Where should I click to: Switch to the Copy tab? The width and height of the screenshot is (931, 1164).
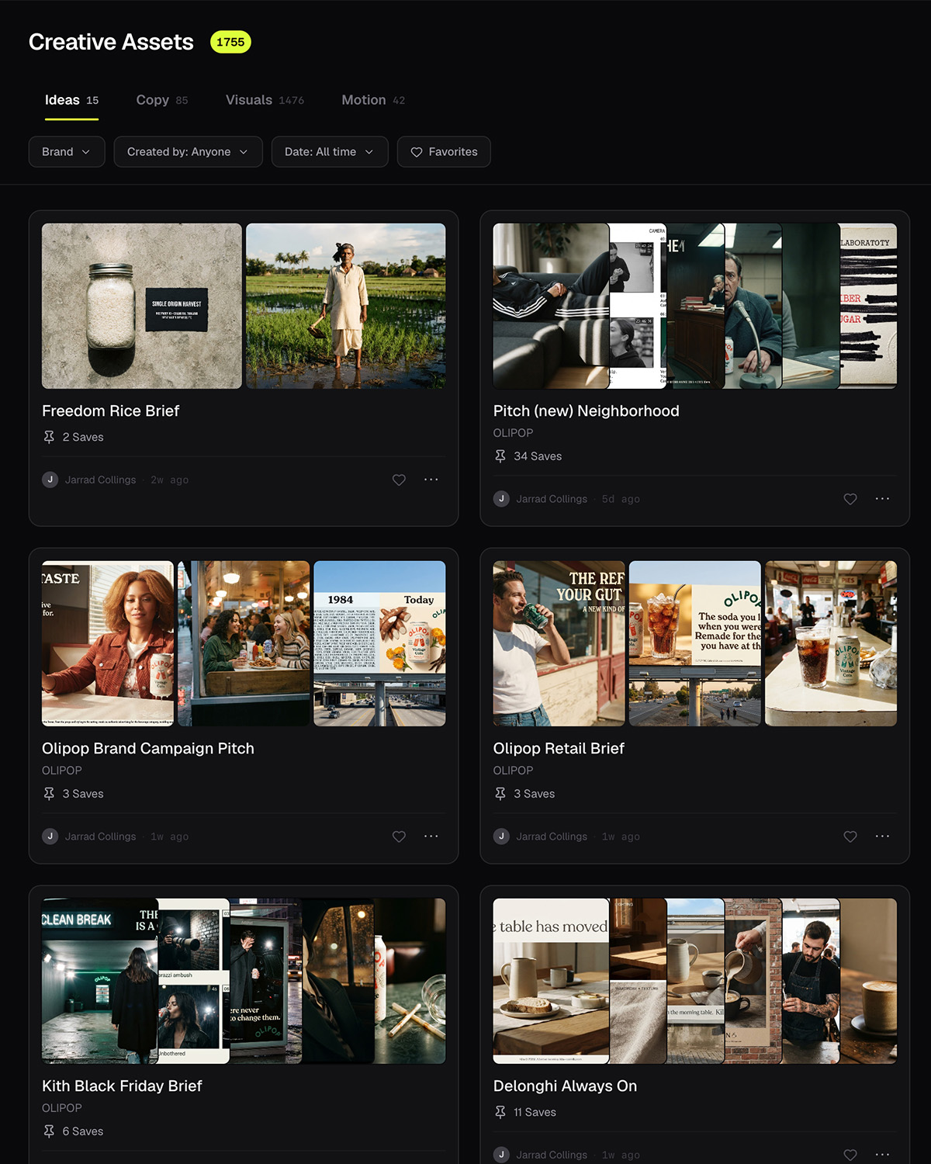[162, 100]
